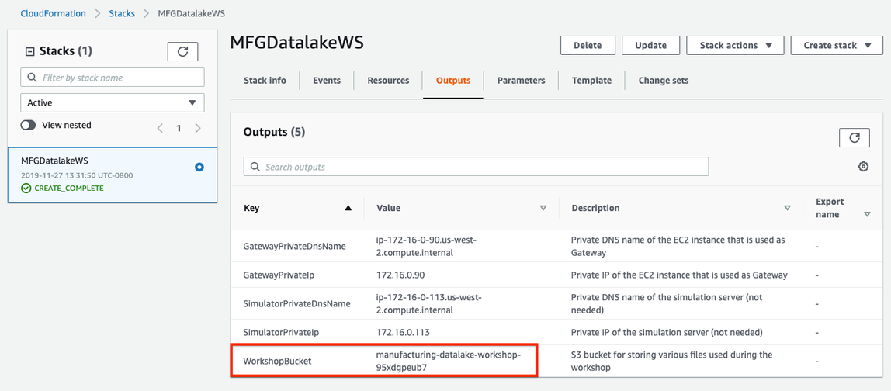Image resolution: width=891 pixels, height=391 pixels.
Task: Sort outputs by Key column arrow
Action: click(348, 208)
